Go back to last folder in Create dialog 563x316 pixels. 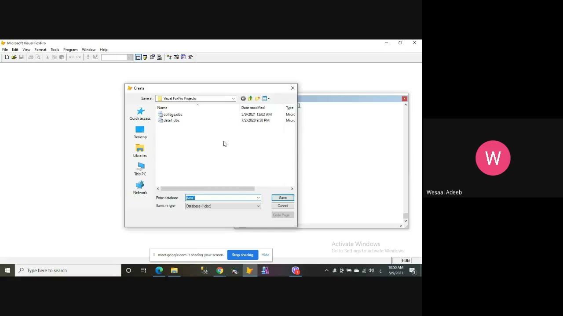tap(243, 98)
